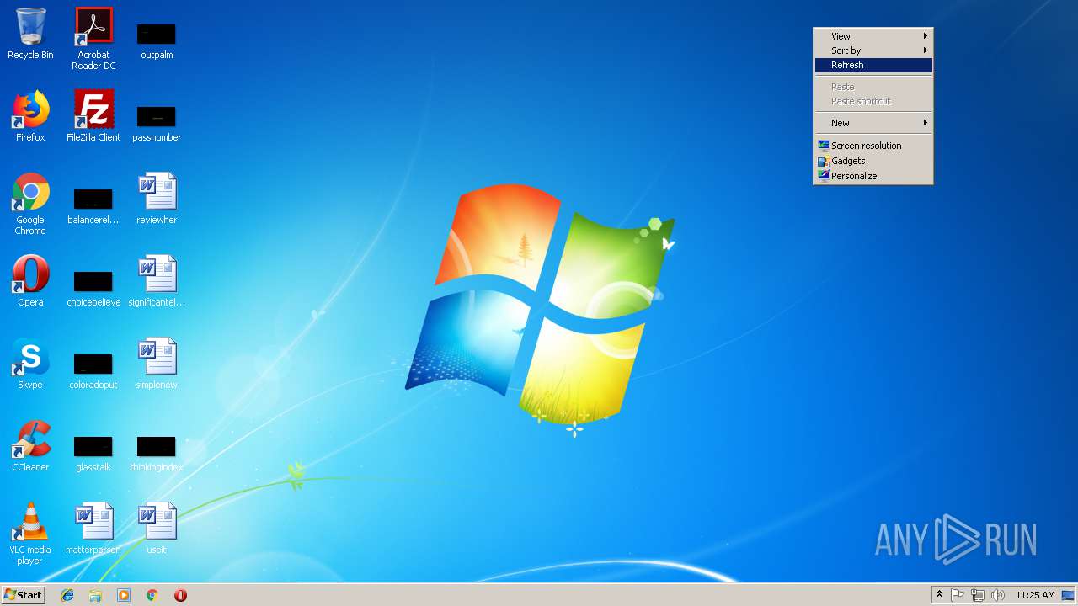Screen dimensions: 1078x606
Task: Open Gadgets from context menu
Action: tap(873, 161)
